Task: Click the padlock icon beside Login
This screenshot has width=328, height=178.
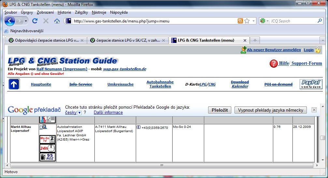Action: (318, 50)
